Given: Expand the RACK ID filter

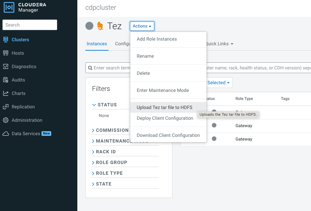Looking at the screenshot, I should coord(104,152).
